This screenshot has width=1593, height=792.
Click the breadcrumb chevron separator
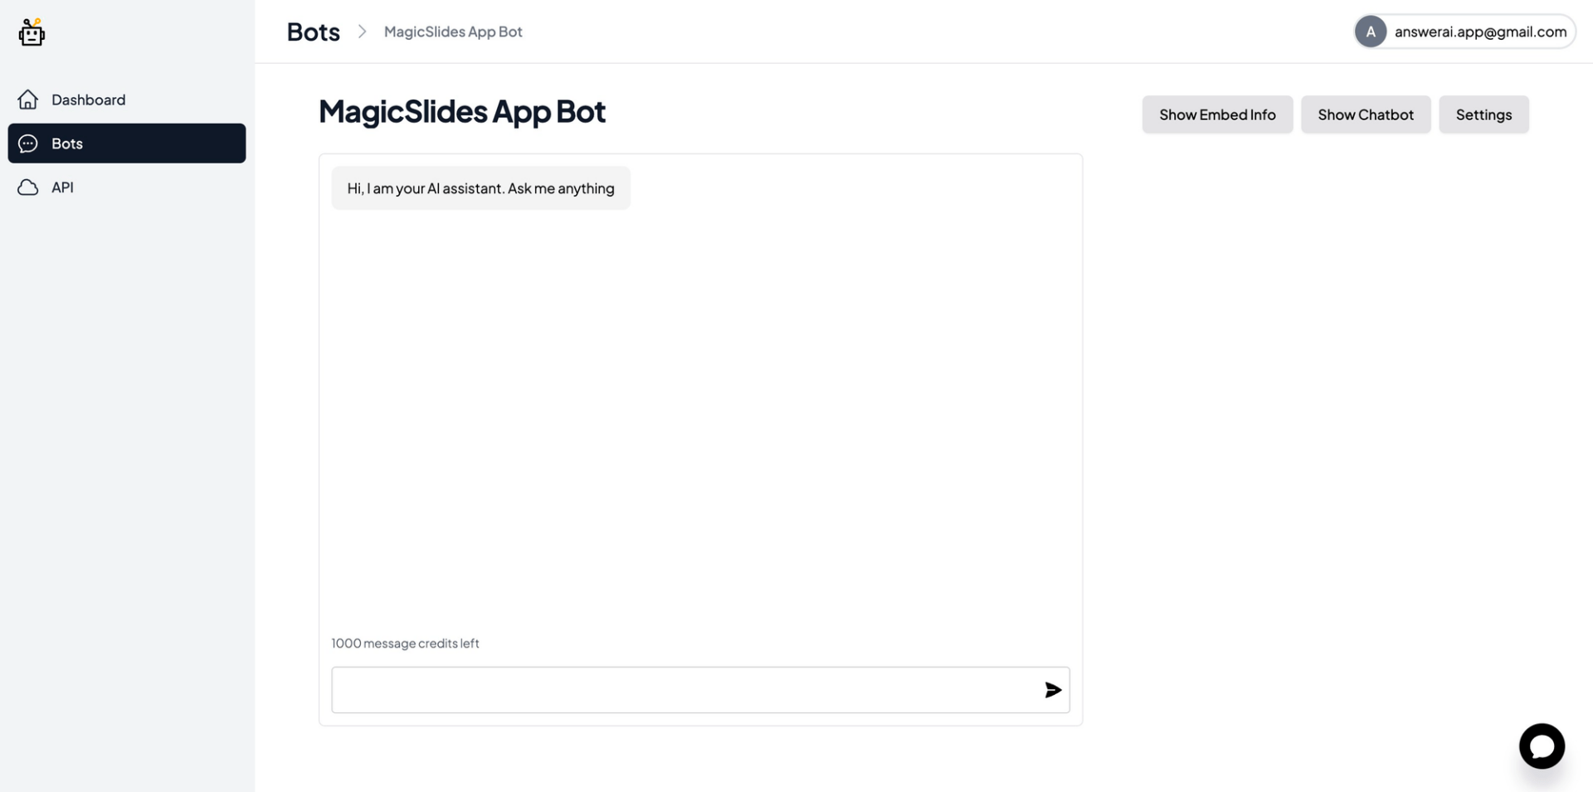click(x=362, y=32)
